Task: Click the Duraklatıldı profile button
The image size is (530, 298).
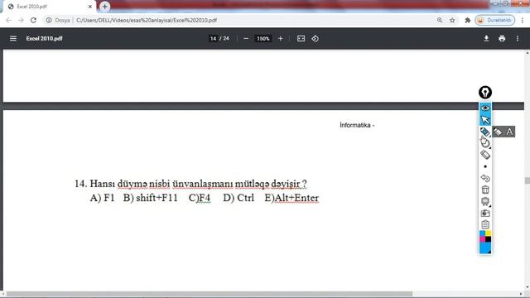Action: tap(495, 20)
